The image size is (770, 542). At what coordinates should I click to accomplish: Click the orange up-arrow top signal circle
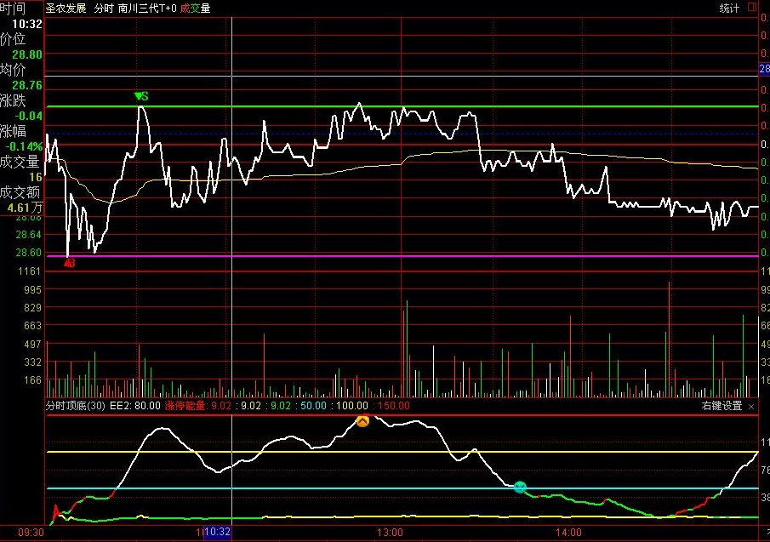point(362,420)
